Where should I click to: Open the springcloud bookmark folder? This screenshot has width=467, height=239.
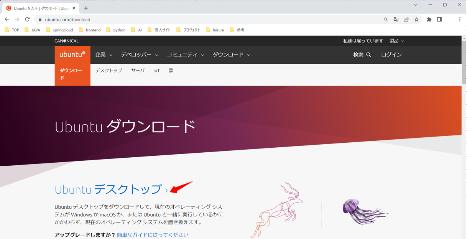coord(59,30)
